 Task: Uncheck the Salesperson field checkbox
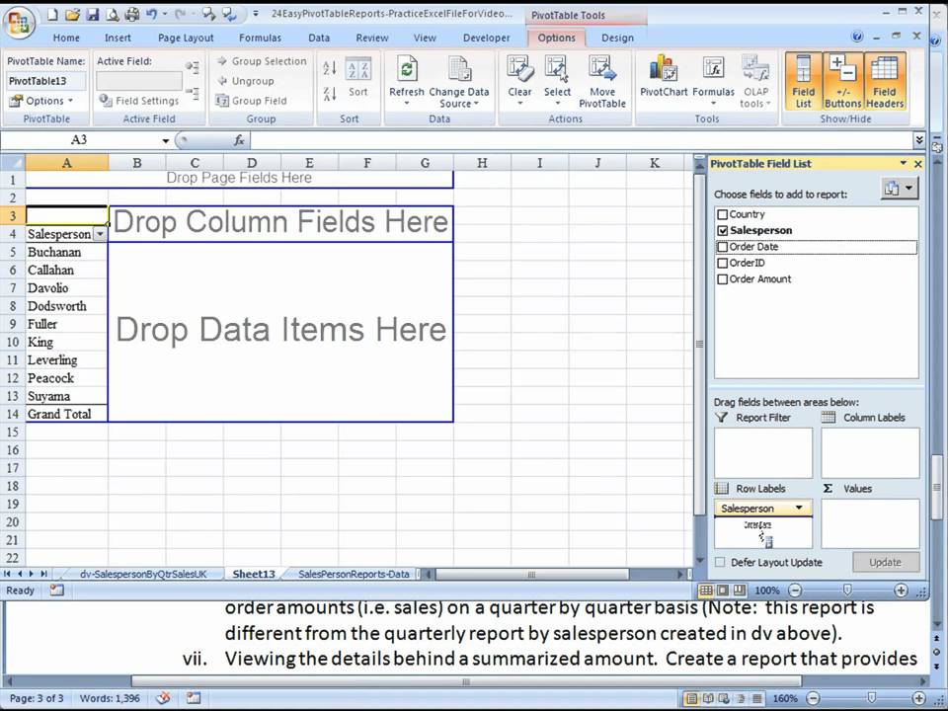[x=722, y=230]
